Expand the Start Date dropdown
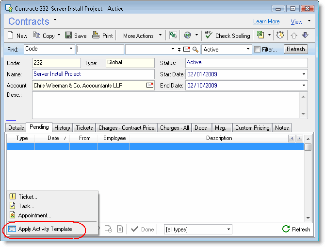This screenshot has width=325, height=247. click(x=304, y=74)
